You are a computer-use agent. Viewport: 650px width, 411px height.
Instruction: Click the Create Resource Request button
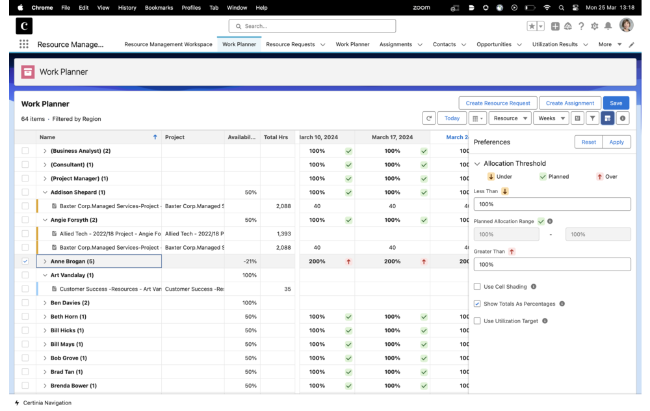497,103
